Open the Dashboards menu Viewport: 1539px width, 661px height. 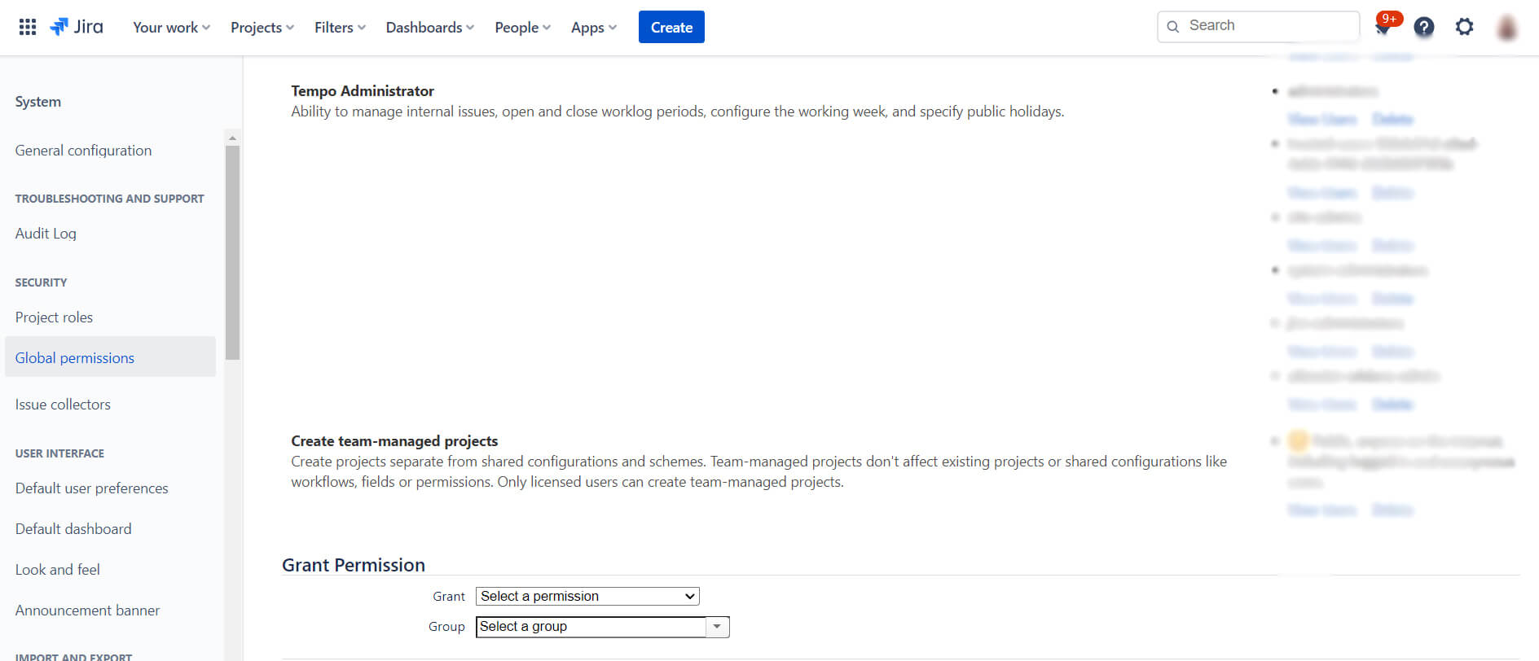(429, 27)
